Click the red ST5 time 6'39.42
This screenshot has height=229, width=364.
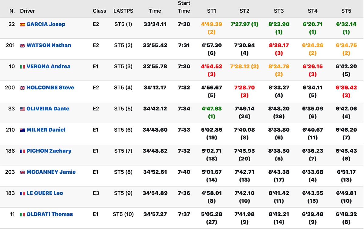coord(346,88)
